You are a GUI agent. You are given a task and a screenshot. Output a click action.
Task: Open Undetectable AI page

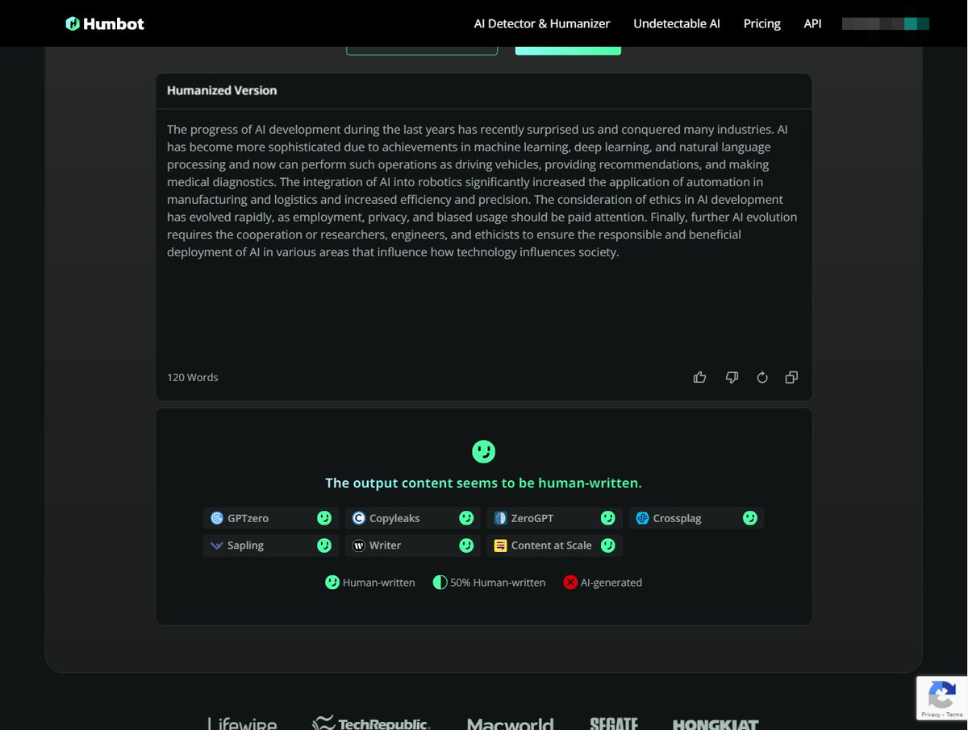tap(677, 23)
